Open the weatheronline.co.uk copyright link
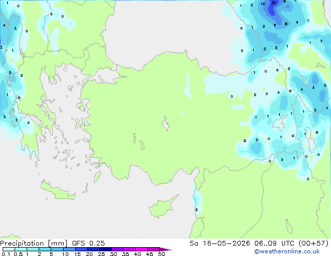331x256 pixels. (x=287, y=251)
